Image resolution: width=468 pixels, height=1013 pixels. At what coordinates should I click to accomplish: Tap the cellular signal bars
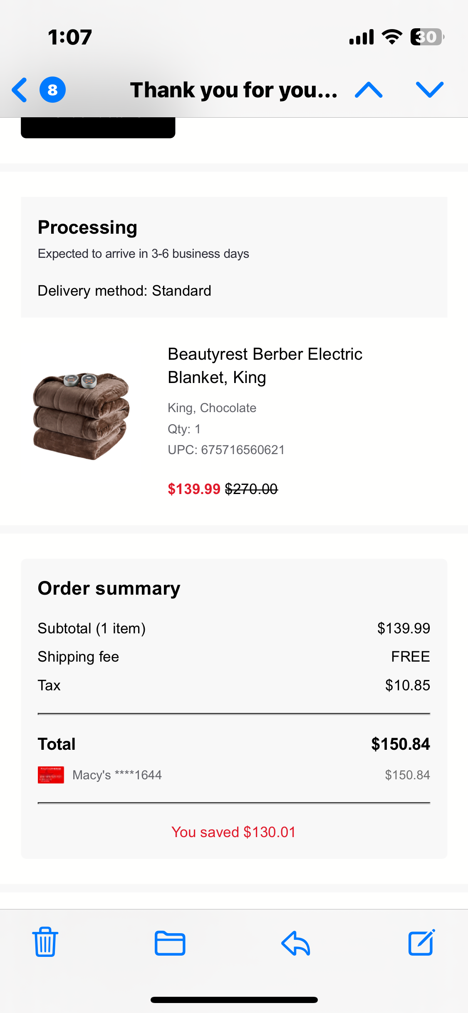[362, 37]
